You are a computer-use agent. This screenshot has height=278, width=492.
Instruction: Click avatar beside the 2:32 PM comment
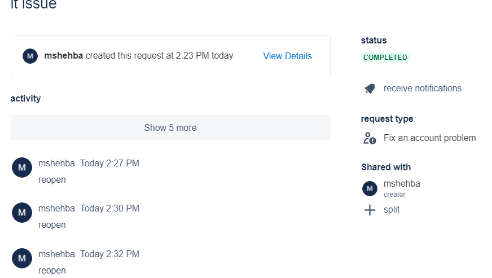(x=21, y=258)
